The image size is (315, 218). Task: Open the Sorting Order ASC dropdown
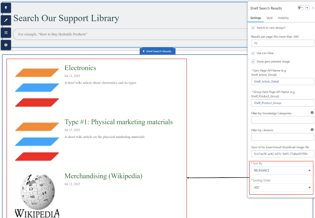(282, 188)
